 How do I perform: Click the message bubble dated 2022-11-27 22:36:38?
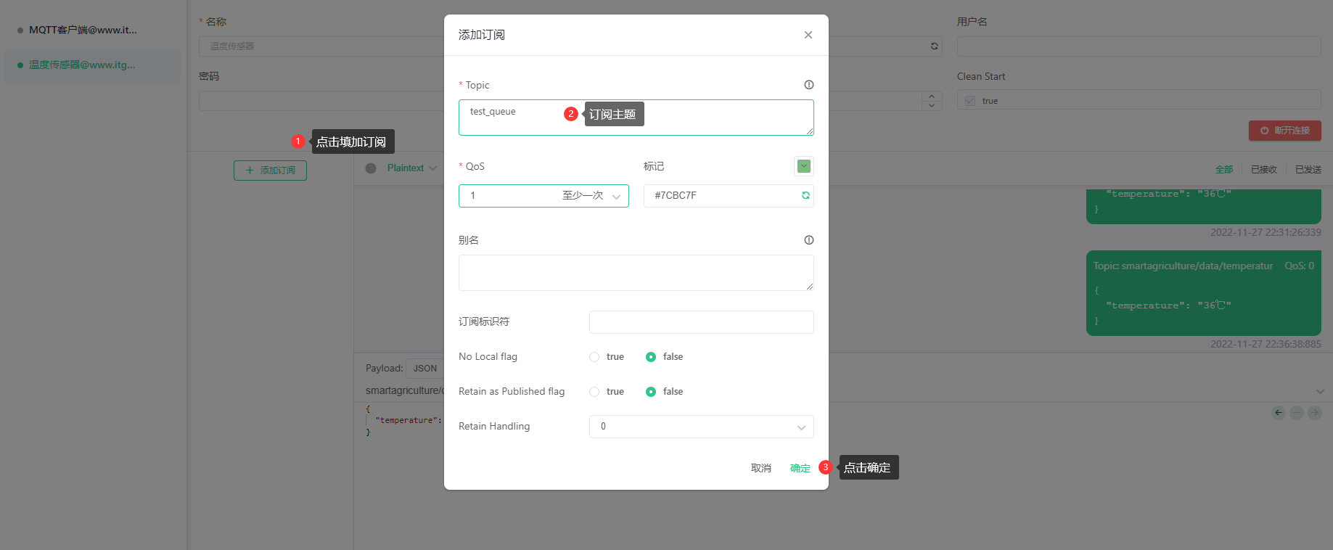point(1204,293)
